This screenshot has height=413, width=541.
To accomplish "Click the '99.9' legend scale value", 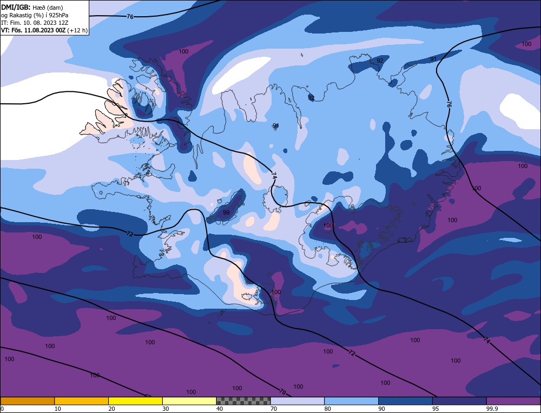I will coord(492,409).
